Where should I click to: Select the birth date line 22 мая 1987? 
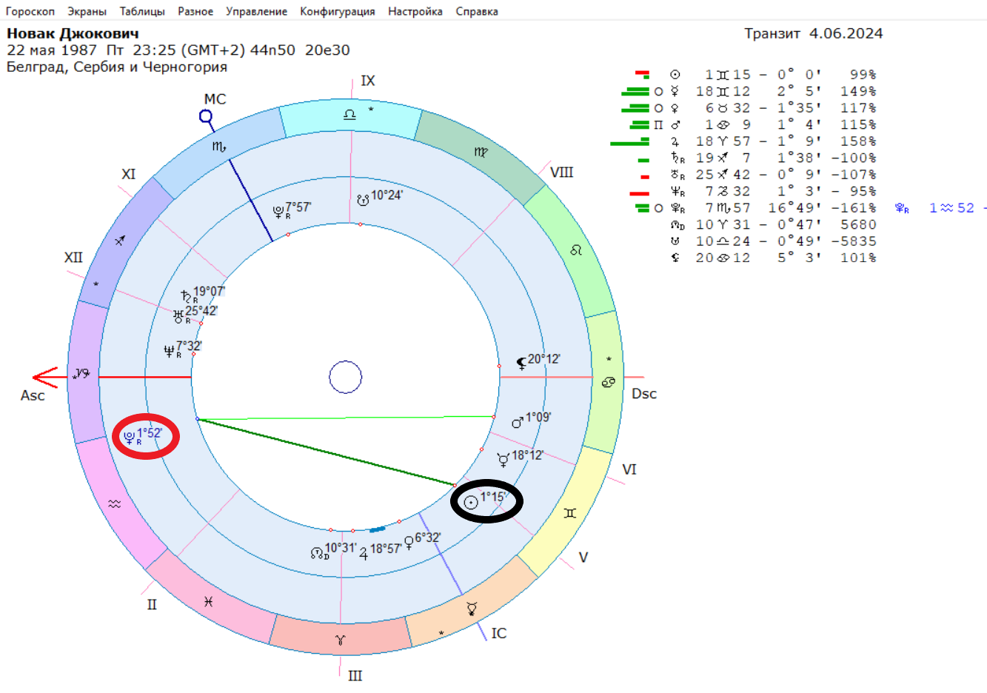tap(178, 50)
